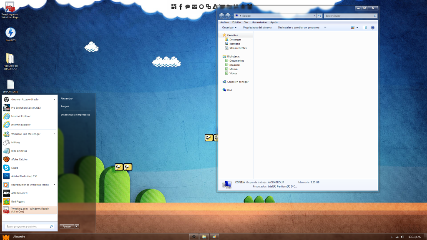Click Propiedades del sistema
Viewport: 427px width, 240px height.
257,27
